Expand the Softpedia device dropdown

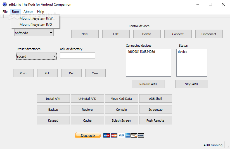coord(34,33)
